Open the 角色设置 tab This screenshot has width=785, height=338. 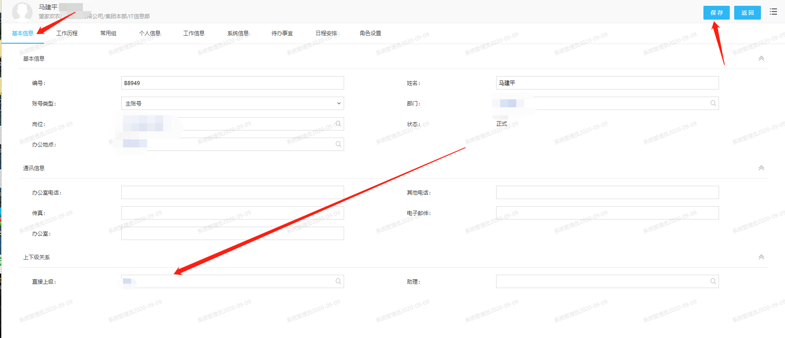tap(370, 33)
